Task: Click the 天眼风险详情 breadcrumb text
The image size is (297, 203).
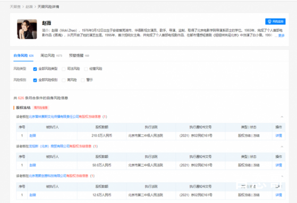Action: 48,7
